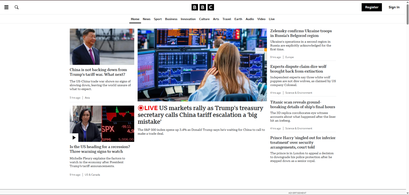
Task: Open the Innovation section
Action: pos(188,19)
